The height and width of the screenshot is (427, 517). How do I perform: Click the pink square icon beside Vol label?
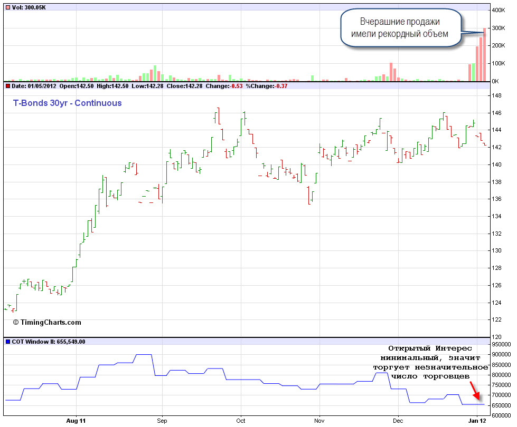[x=7, y=8]
